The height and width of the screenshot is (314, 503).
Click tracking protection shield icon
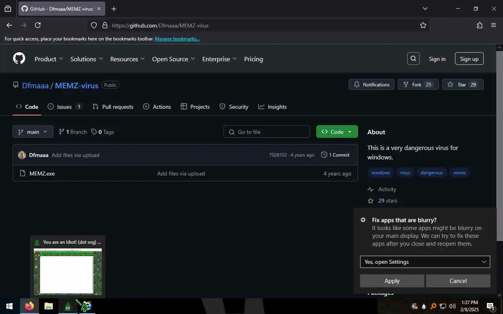click(94, 25)
